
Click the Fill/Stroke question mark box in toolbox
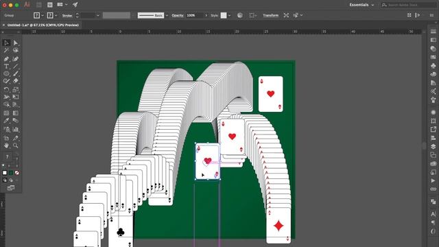(x=8, y=157)
